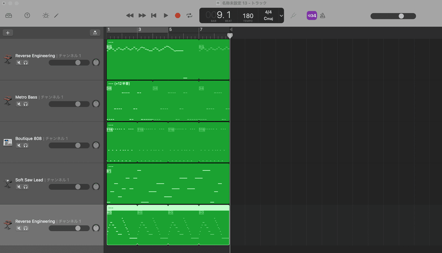Viewport: 442px width, 253px height.
Task: Click the Boutique 808 pan knob
Action: [96, 145]
